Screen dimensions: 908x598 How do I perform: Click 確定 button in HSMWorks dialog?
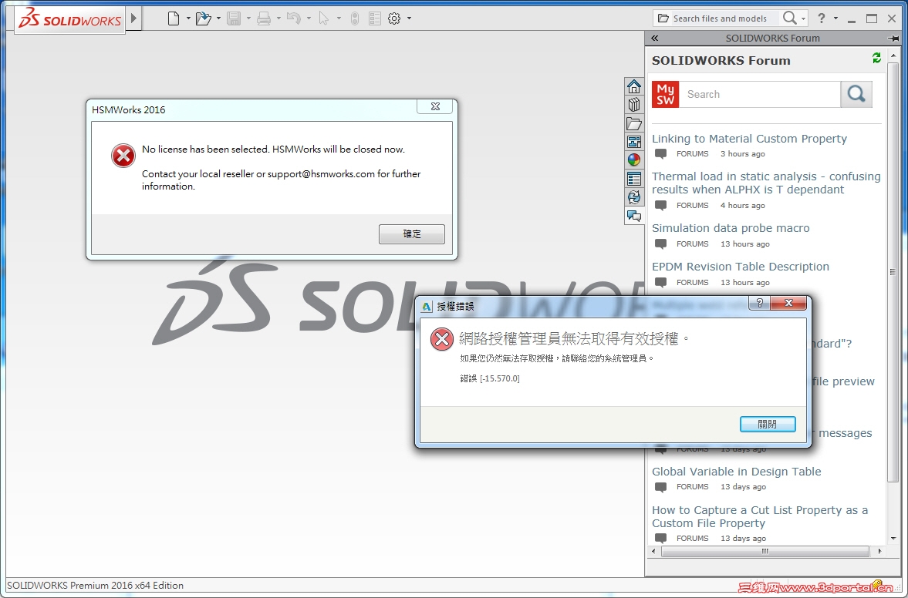pyautogui.click(x=412, y=234)
